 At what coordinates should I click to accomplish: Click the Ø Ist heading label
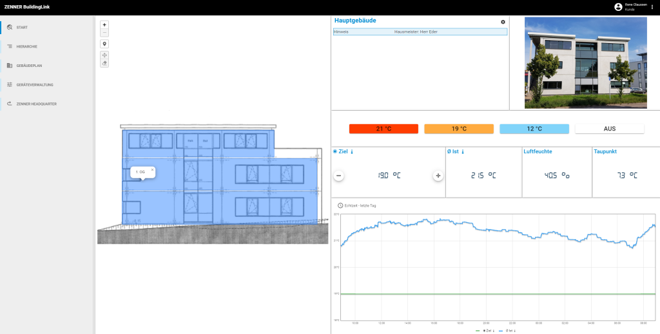click(453, 152)
